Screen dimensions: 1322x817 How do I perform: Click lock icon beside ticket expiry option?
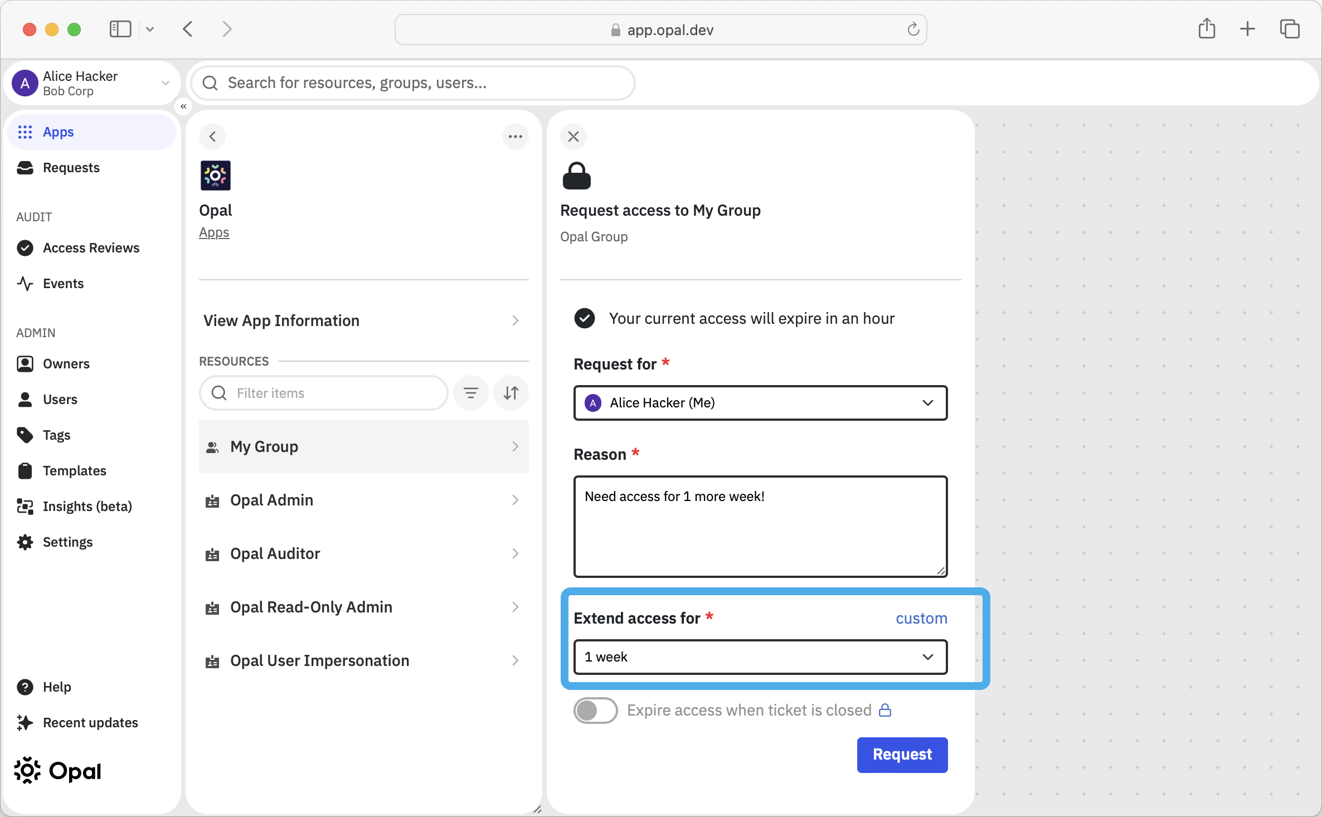(884, 710)
